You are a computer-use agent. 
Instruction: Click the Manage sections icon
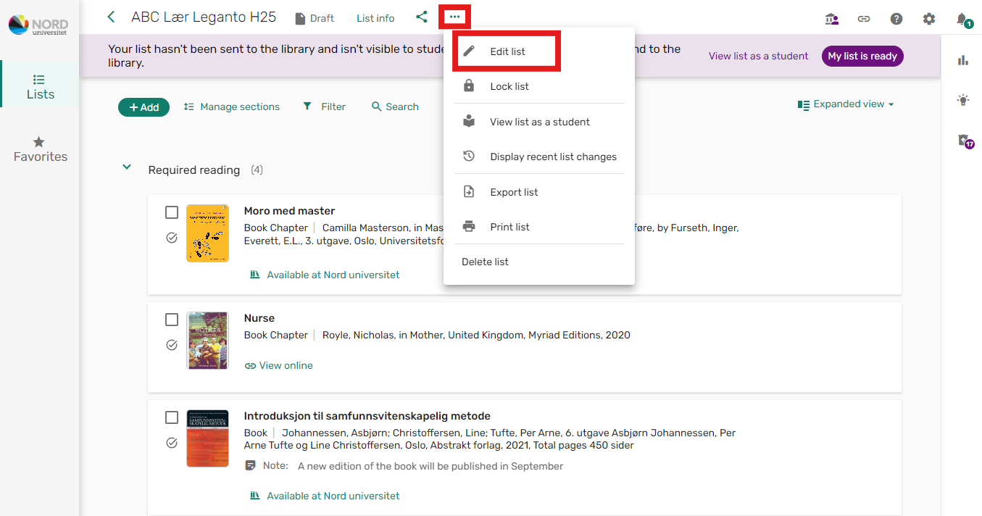188,107
